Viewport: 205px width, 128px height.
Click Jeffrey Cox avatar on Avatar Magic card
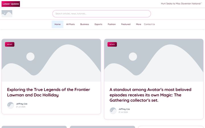pos(113,111)
